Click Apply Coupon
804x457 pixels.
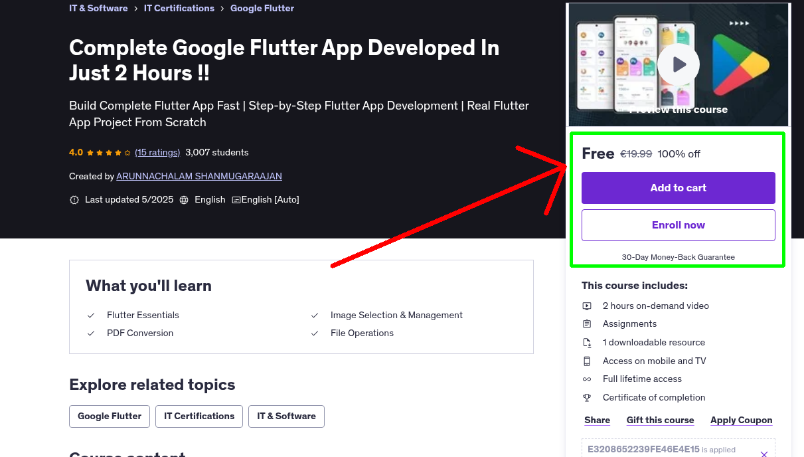click(742, 420)
